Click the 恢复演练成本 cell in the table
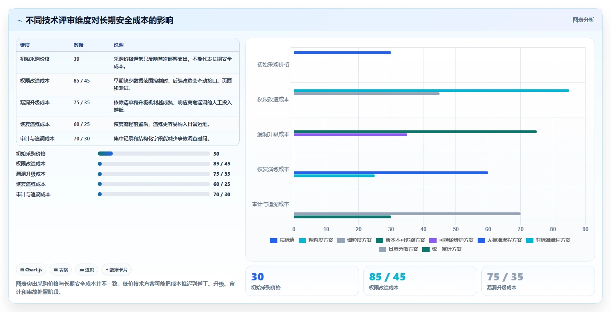 click(x=35, y=124)
